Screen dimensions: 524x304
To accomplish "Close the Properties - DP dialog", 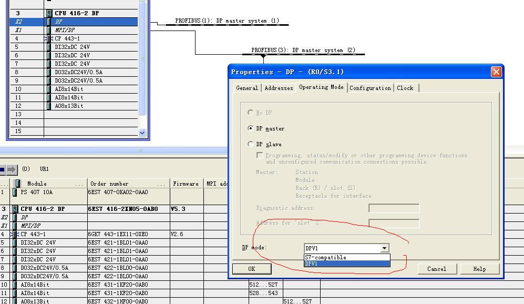I will click(496, 72).
